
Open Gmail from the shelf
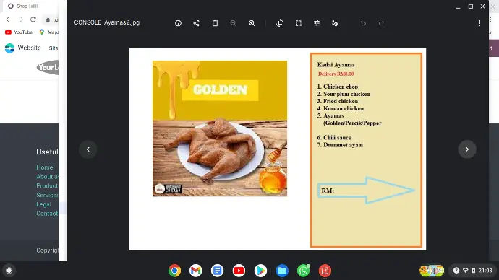pos(196,271)
